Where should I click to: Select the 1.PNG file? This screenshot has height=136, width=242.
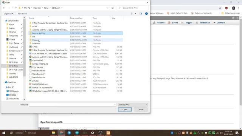coord(76,47)
